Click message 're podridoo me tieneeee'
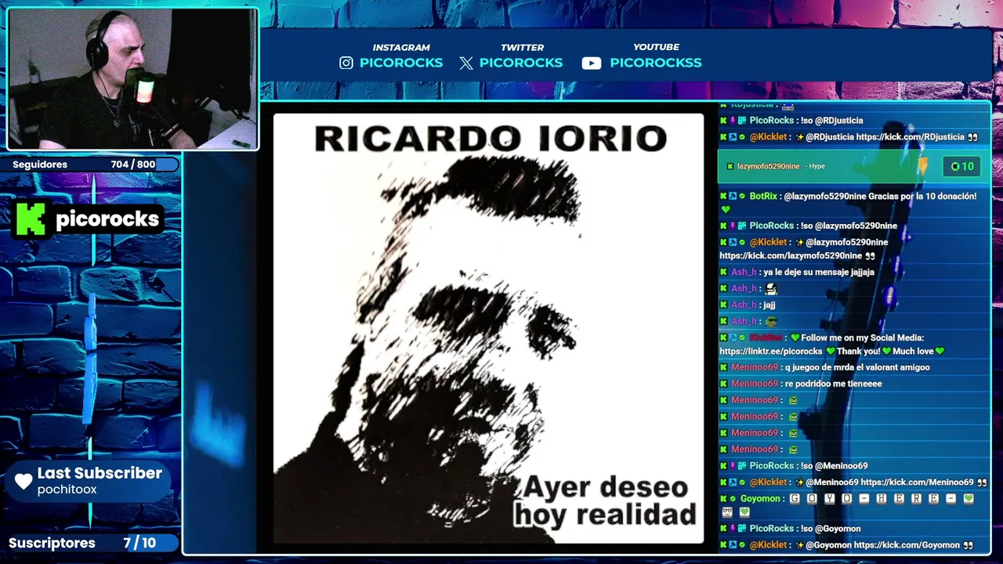The width and height of the screenshot is (1003, 564). (x=833, y=384)
